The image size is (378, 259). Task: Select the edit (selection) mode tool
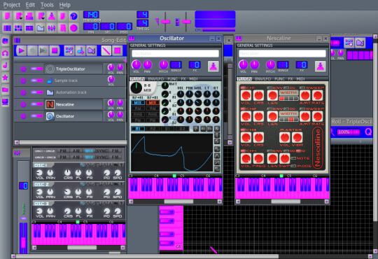tap(117, 50)
